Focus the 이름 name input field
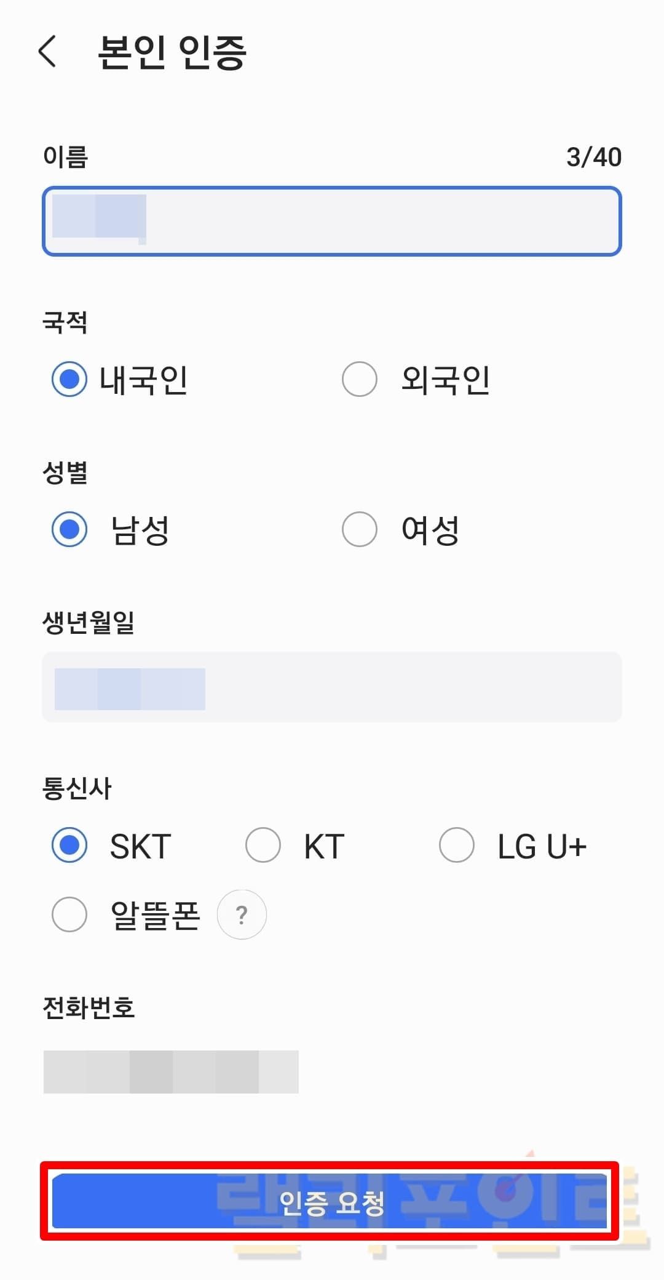This screenshot has width=664, height=1280. coord(332,222)
